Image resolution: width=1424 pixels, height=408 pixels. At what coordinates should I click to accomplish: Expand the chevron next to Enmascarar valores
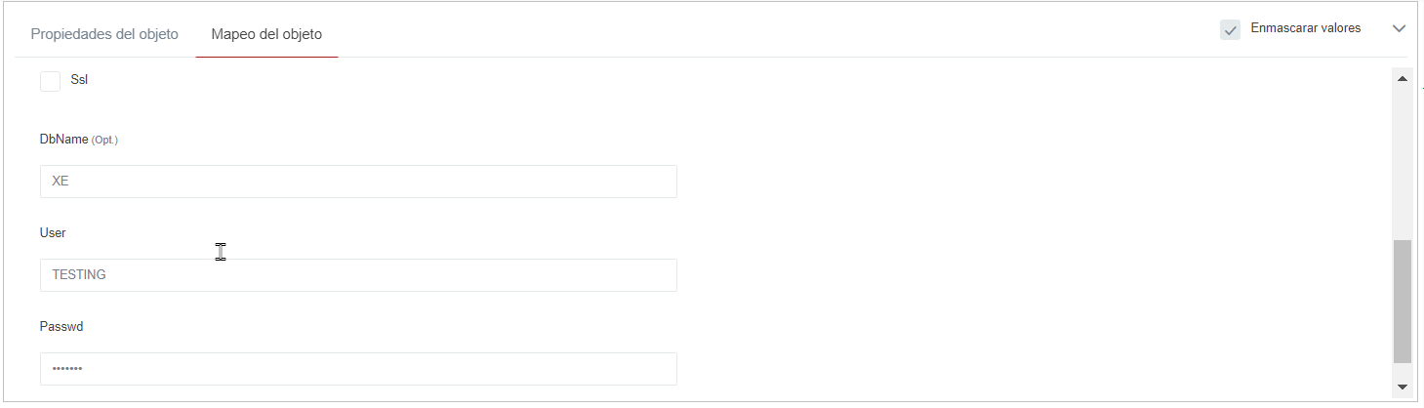coord(1399,29)
